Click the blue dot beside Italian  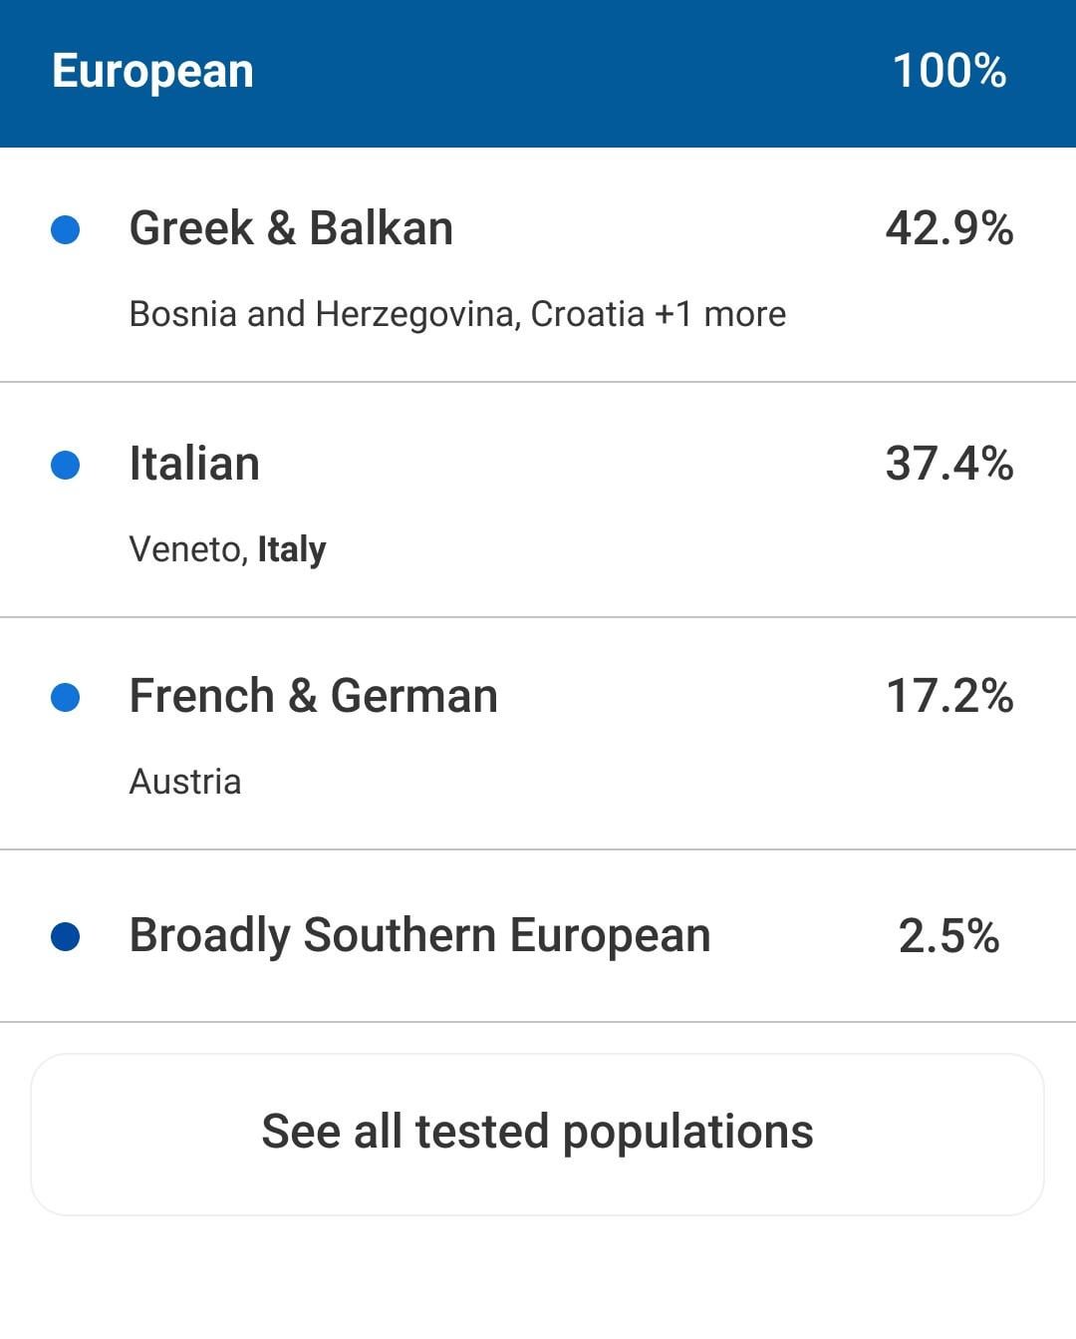[x=65, y=465]
